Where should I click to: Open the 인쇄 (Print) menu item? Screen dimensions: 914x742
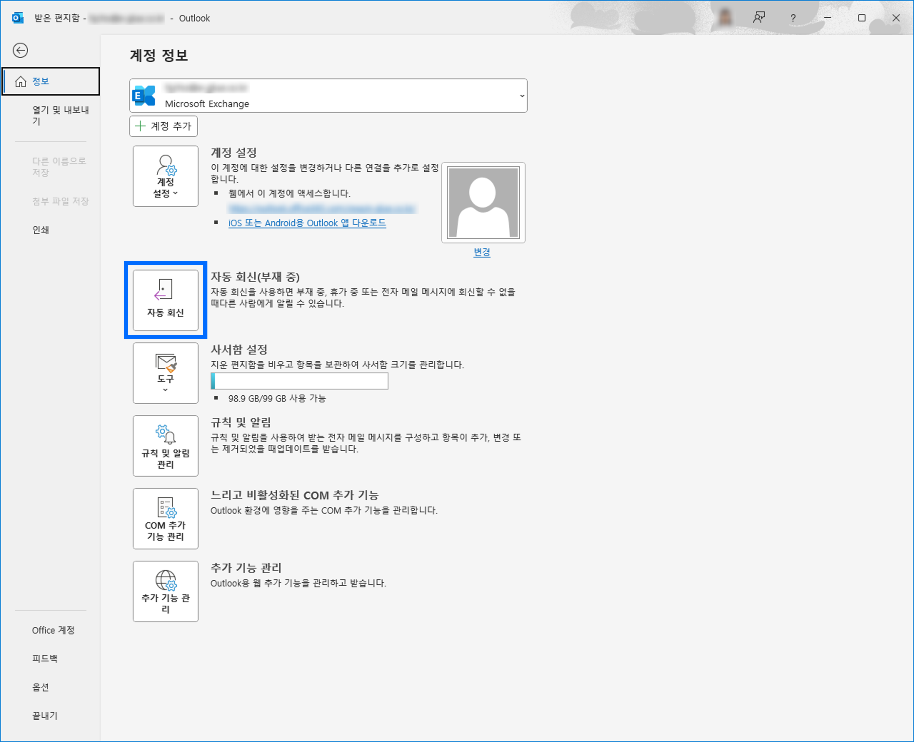[x=41, y=230]
